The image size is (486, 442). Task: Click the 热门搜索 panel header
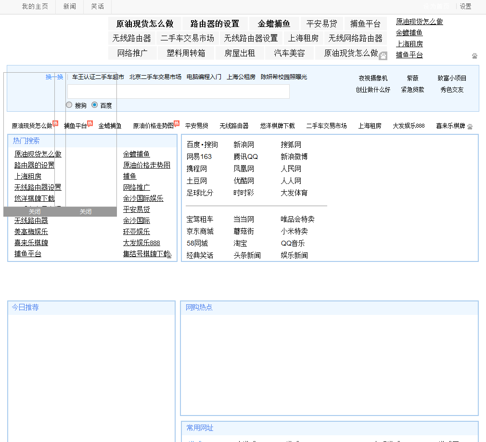click(92, 141)
